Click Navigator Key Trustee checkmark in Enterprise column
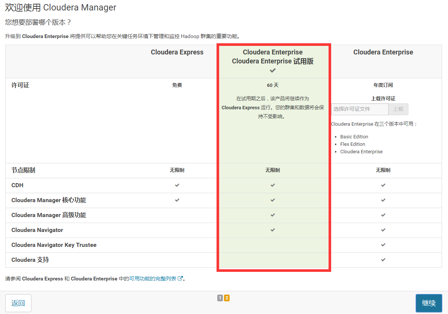448x314 pixels. [x=383, y=245]
